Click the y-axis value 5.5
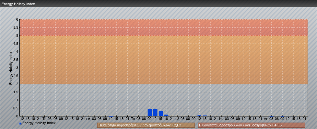Image resolution: width=317 pixels, height=129 pixels. [x=16, y=27]
